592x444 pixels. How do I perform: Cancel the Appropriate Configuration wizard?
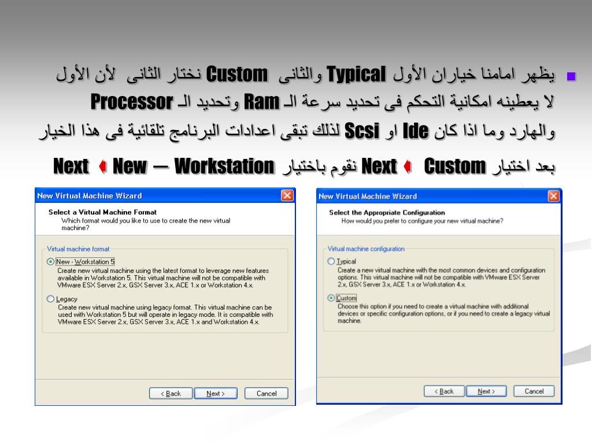point(534,391)
